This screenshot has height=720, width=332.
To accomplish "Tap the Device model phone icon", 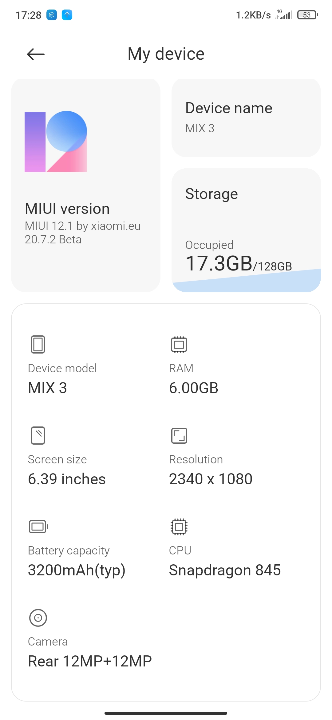I will 38,344.
